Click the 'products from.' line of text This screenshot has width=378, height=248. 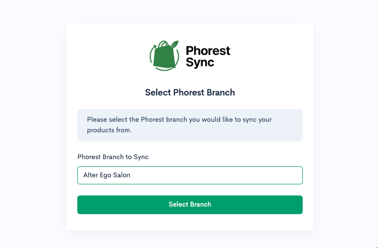(110, 130)
